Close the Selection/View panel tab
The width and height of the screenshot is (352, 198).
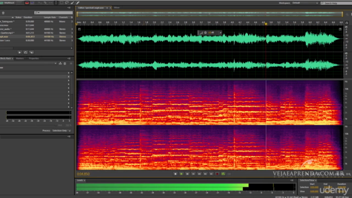coord(316,180)
